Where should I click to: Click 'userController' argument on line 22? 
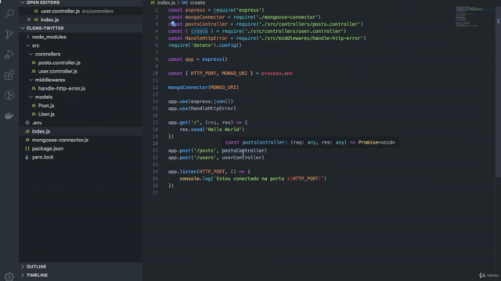242,158
